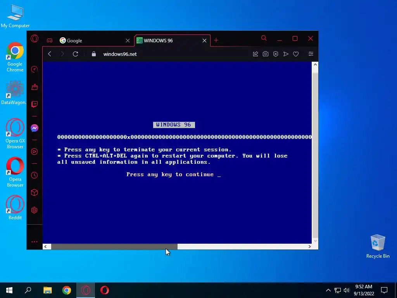Screen dimensions: 397x298
Task: Click the padlock site security icon
Action: (94, 54)
